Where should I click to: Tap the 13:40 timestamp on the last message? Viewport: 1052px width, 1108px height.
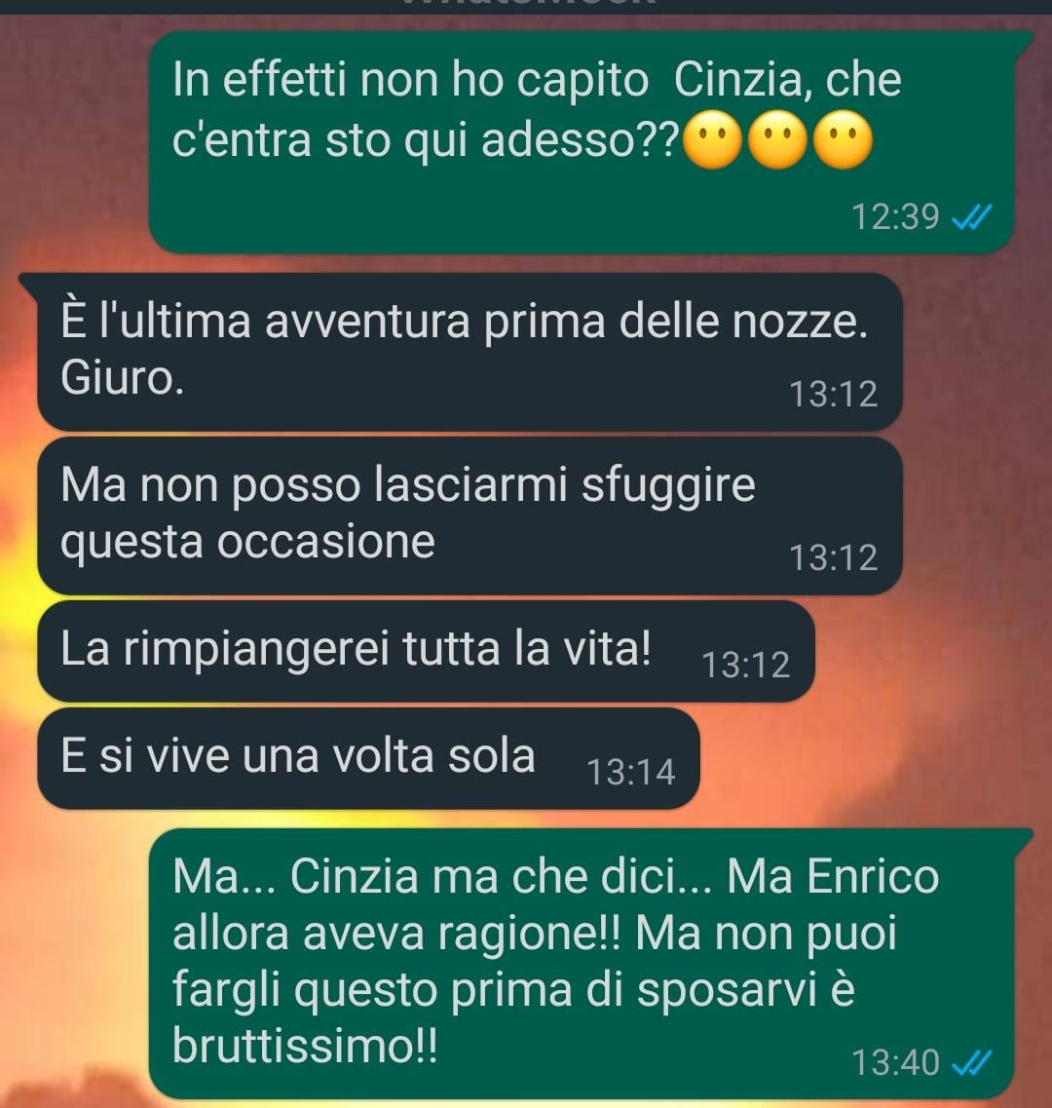click(x=895, y=1062)
